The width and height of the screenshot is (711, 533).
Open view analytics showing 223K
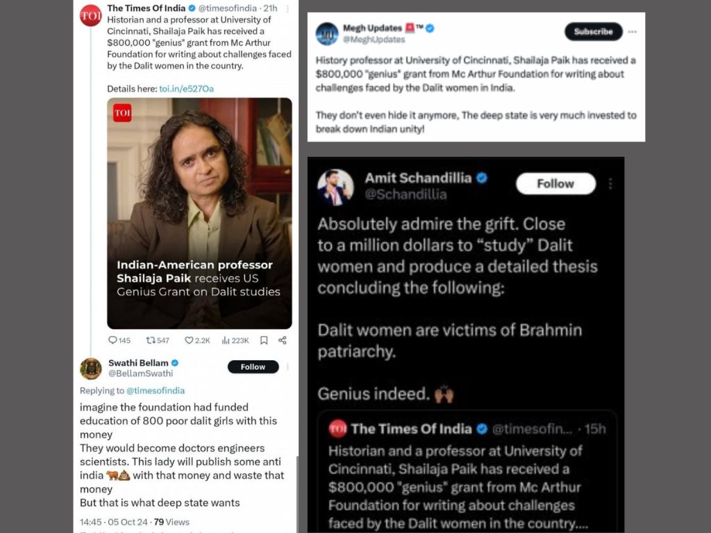click(x=226, y=340)
